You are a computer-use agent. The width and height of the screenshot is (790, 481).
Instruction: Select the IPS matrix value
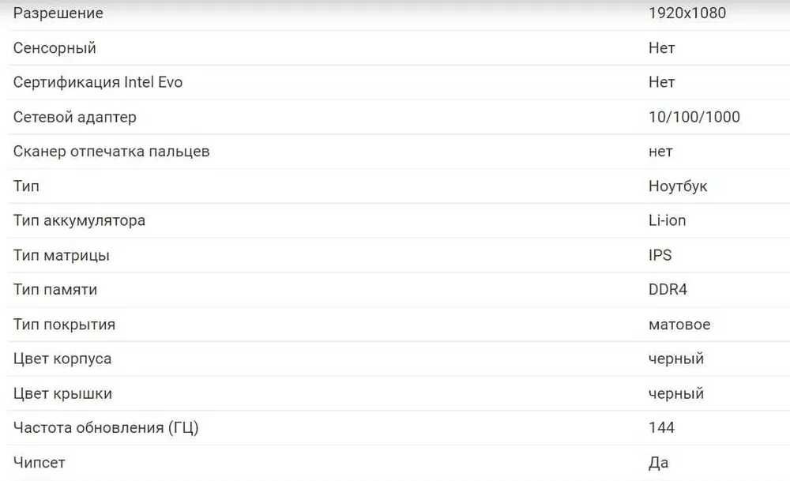[660, 255]
